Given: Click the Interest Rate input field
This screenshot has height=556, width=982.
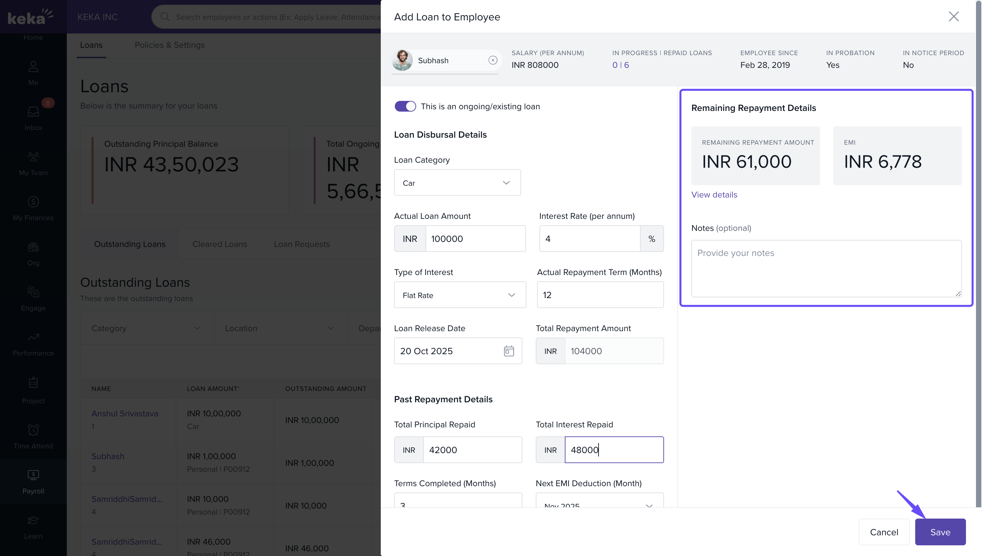Looking at the screenshot, I should click(x=589, y=239).
